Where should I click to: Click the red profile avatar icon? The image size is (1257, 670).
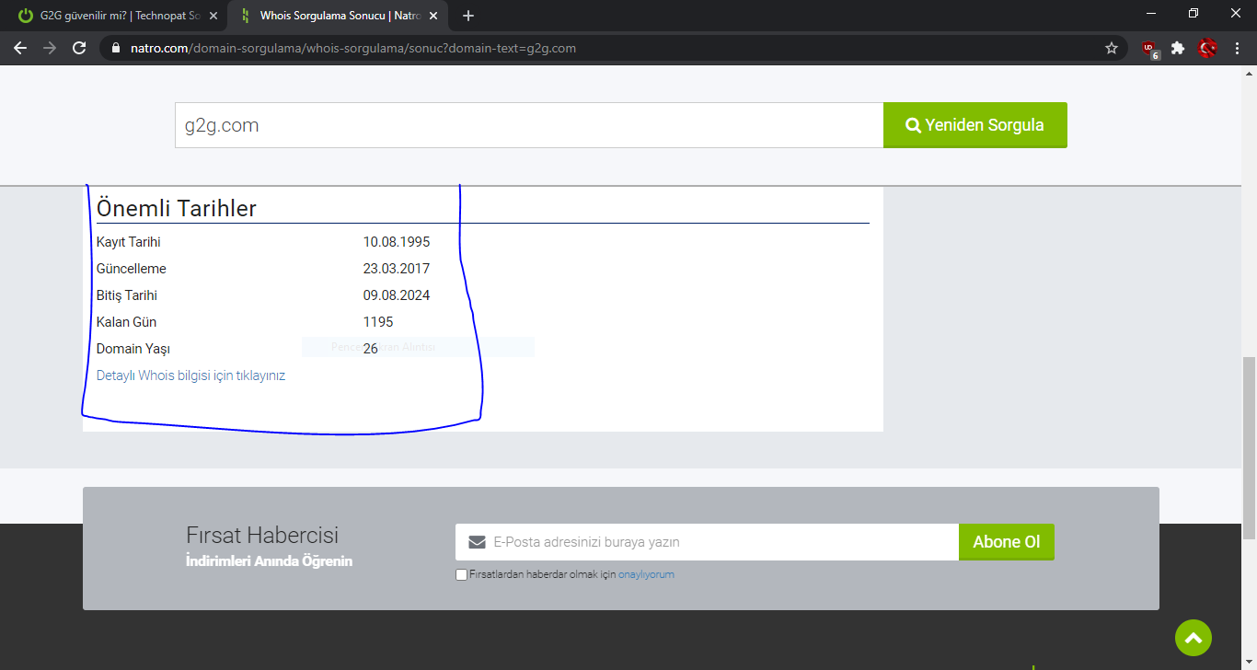1208,48
